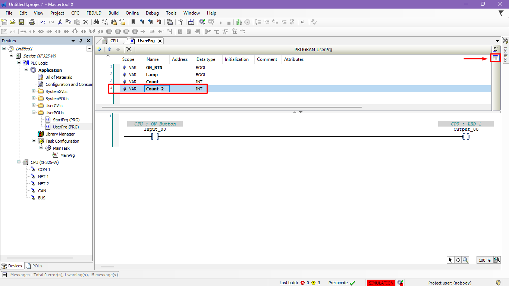
Task: Switch to the CPU editor tab
Action: pyautogui.click(x=111, y=41)
